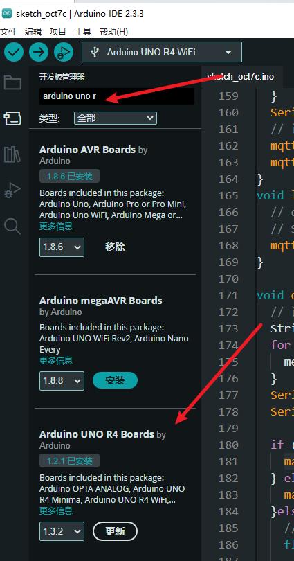This screenshot has width=294, height=561.
Task: Open the 编辑 menu
Action: [x=33, y=32]
